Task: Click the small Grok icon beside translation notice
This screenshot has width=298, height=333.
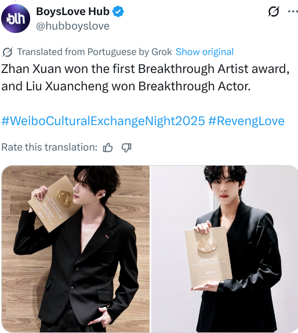Action: pos(7,52)
